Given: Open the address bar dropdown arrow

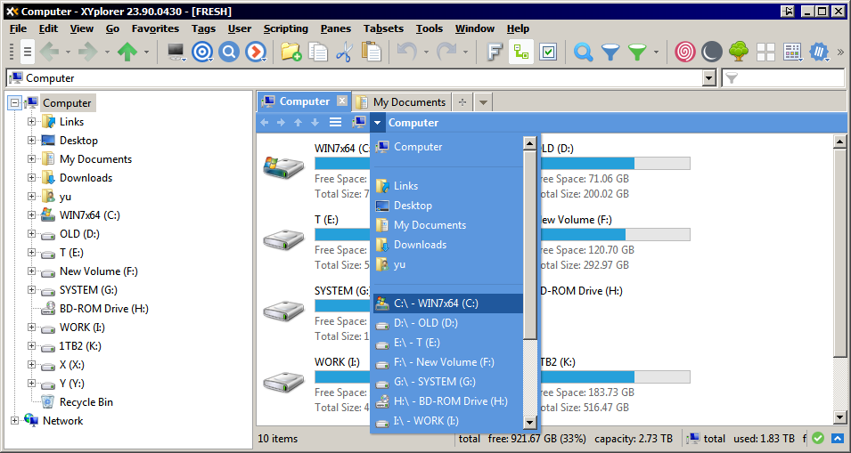Looking at the screenshot, I should point(708,78).
